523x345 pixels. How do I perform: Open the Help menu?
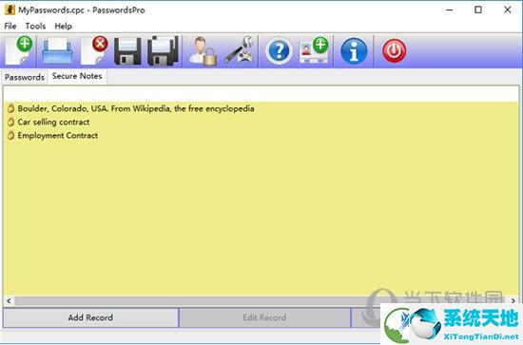64,26
